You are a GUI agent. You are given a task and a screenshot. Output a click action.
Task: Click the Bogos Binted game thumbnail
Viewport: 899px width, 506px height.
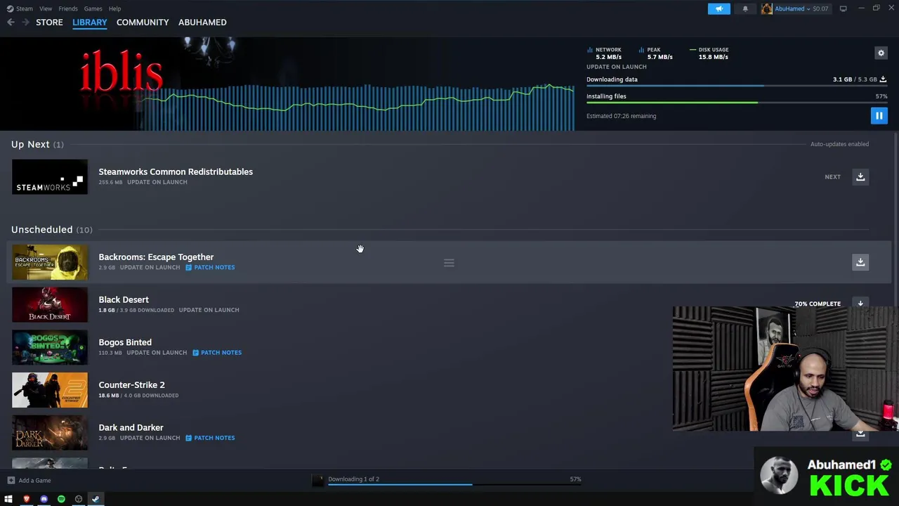(x=50, y=347)
